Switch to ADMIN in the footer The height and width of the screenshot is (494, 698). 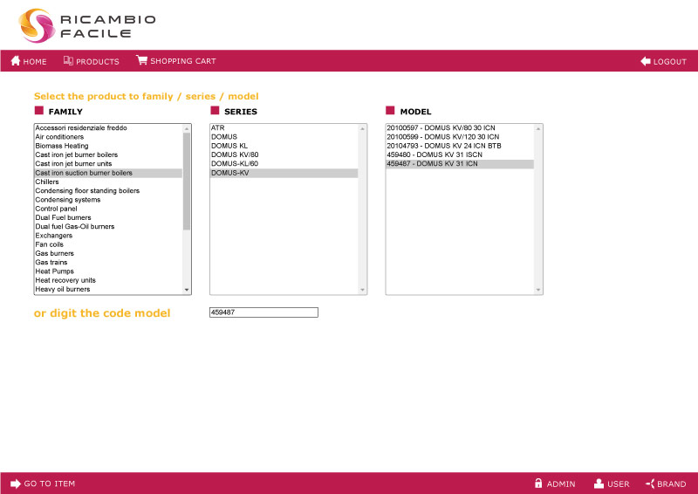point(561,484)
